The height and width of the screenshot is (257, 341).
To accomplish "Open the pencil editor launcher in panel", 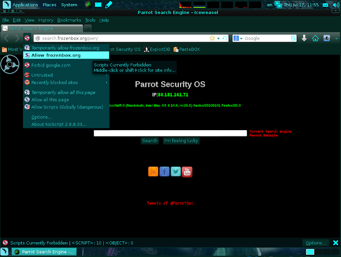I will tap(109, 5).
